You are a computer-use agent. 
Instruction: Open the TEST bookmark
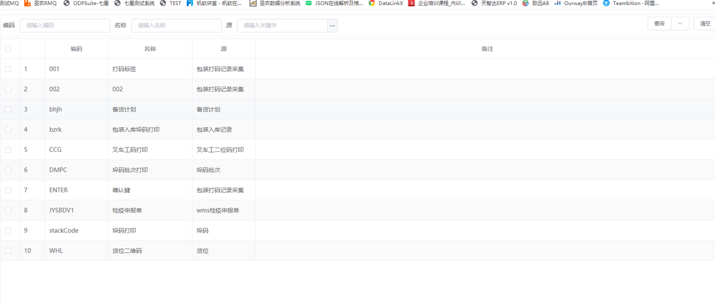coord(170,3)
